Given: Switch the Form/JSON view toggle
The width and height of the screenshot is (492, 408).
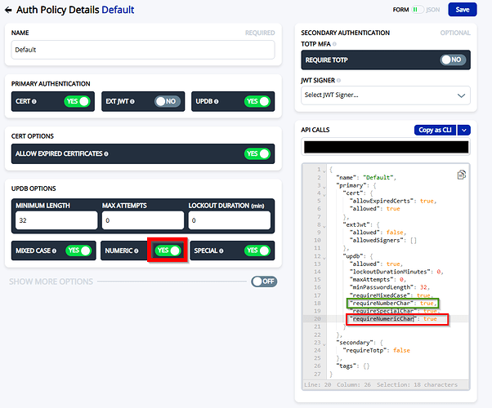Looking at the screenshot, I should (417, 10).
